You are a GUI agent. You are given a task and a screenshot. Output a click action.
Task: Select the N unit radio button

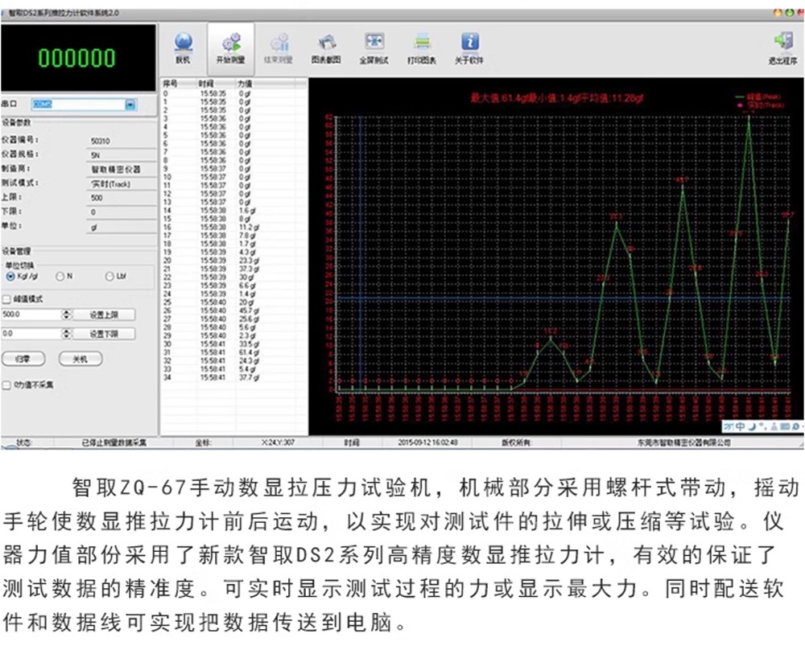60,277
